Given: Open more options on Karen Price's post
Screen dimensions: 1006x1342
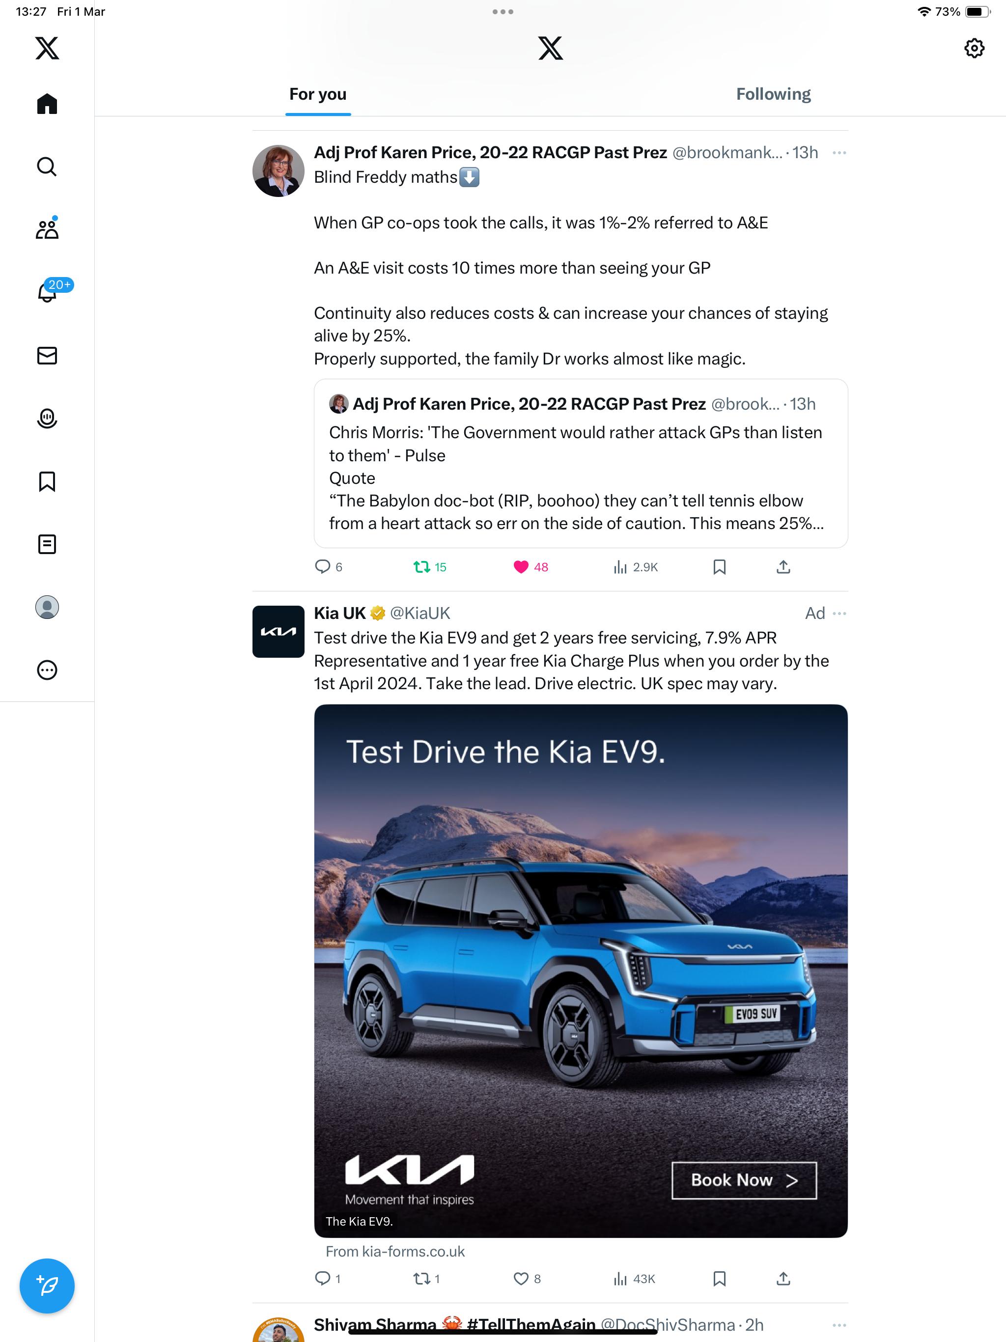Looking at the screenshot, I should pyautogui.click(x=839, y=152).
